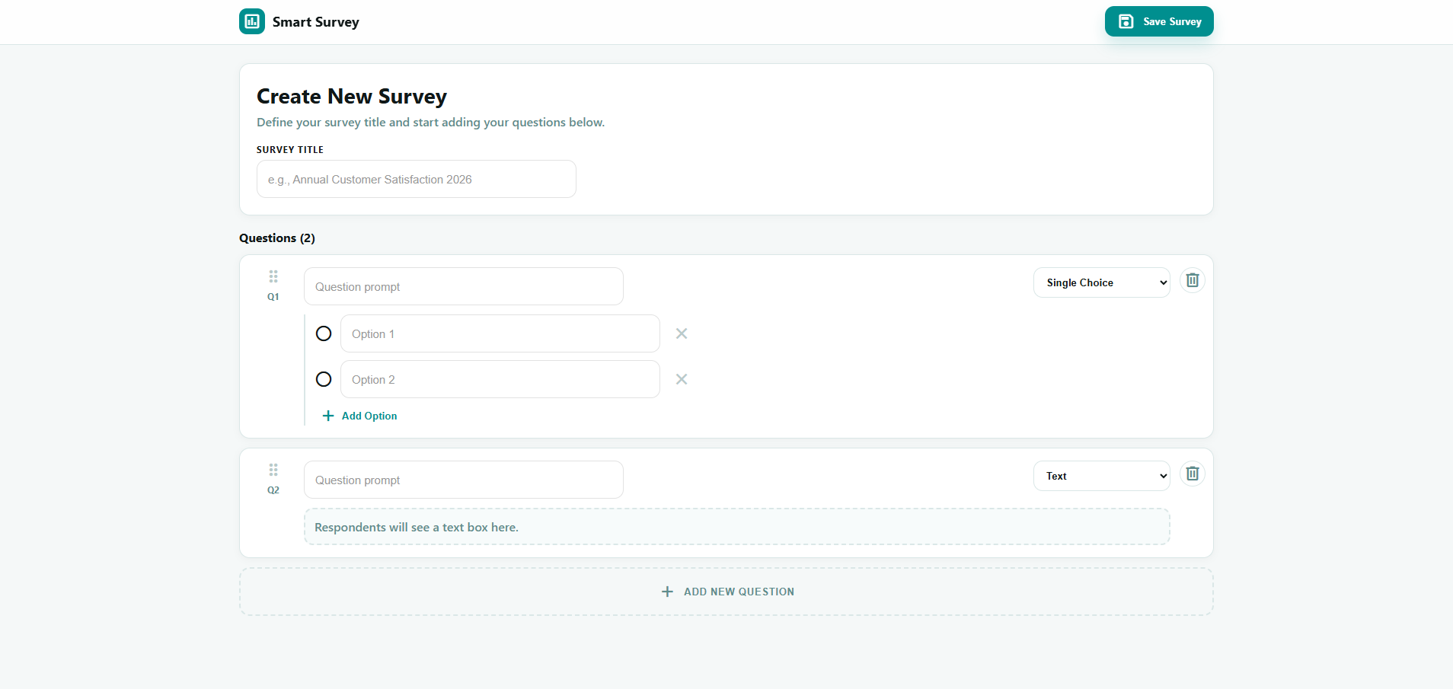The image size is (1453, 689).
Task: Click the Option 2 text field
Action: pyautogui.click(x=500, y=379)
